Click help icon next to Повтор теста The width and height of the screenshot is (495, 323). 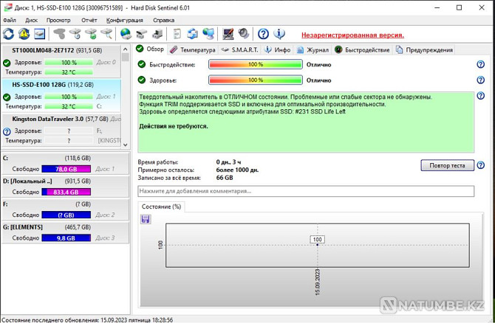point(480,165)
